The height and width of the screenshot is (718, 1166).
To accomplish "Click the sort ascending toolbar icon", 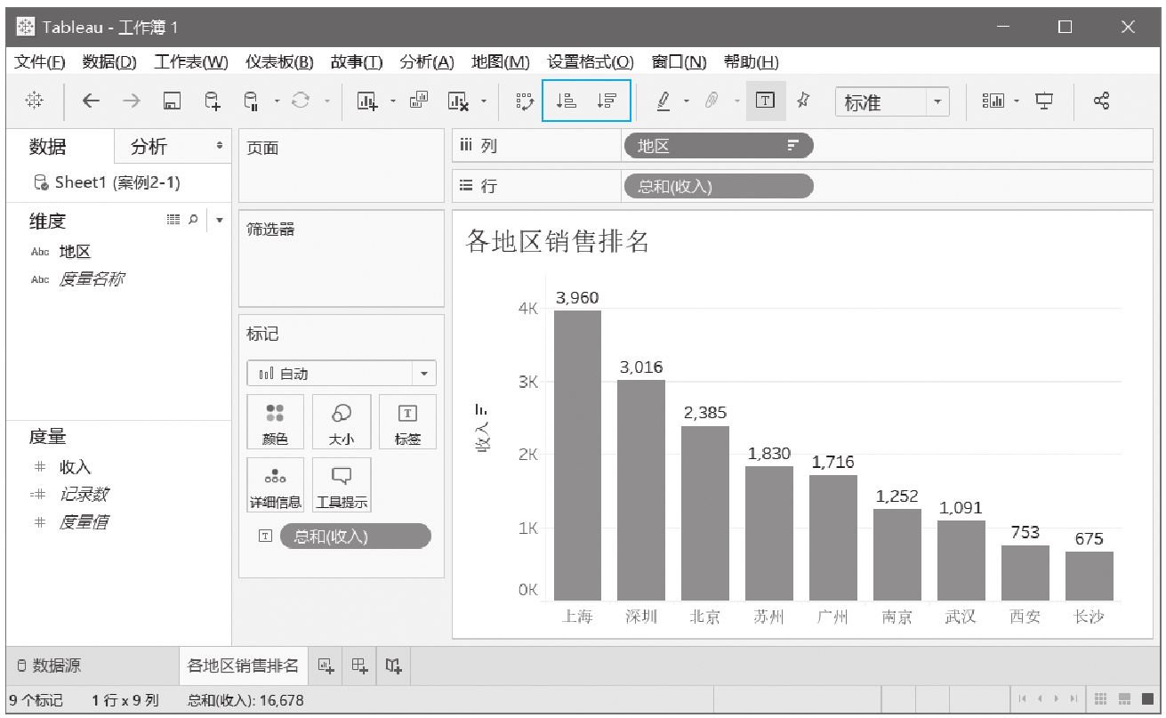I will pyautogui.click(x=565, y=101).
